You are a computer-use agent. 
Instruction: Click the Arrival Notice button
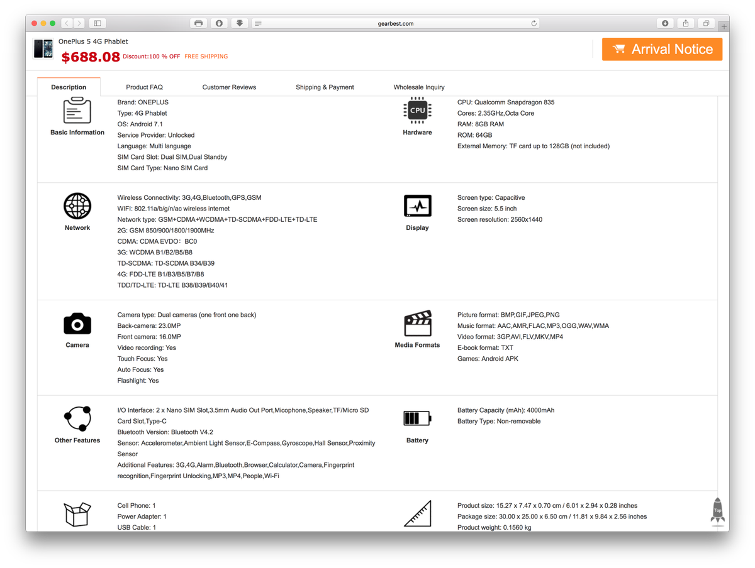coord(662,49)
